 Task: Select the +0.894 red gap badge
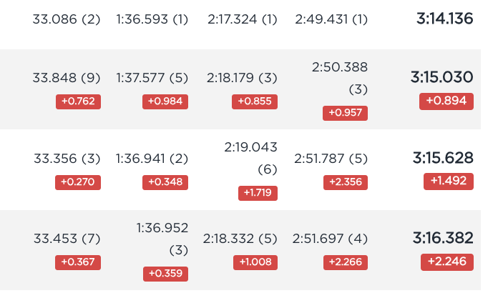point(446,101)
